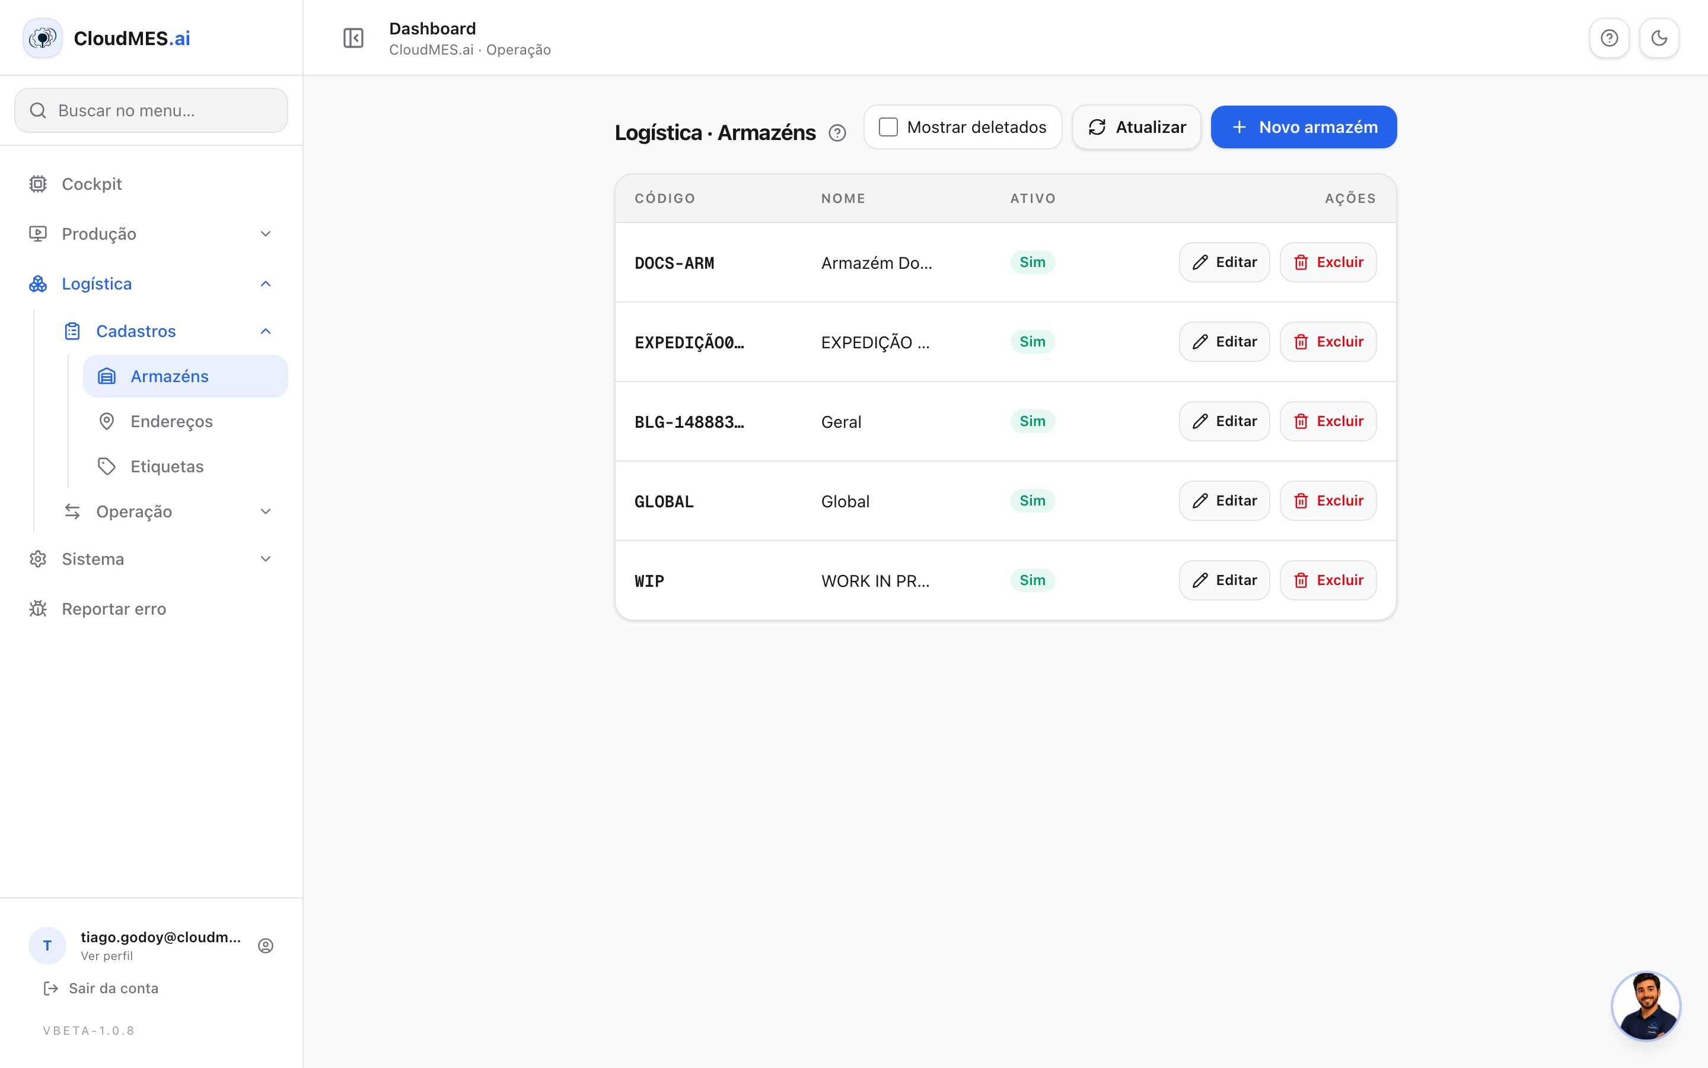Click the pencil icon in the BLG-148883 row
The image size is (1708, 1068).
pyautogui.click(x=1200, y=422)
